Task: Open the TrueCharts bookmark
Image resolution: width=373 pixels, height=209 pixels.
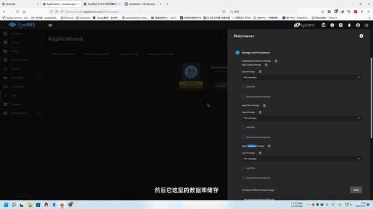Action: coord(83,18)
